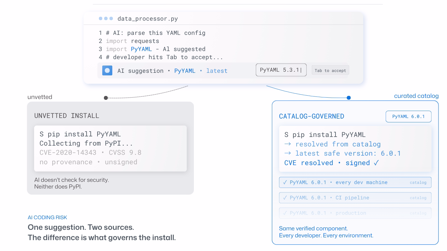Image resolution: width=447 pixels, height=251 pixels.
Task: Click '$ pip install PyYAML' in catalog panel
Action: (325, 135)
